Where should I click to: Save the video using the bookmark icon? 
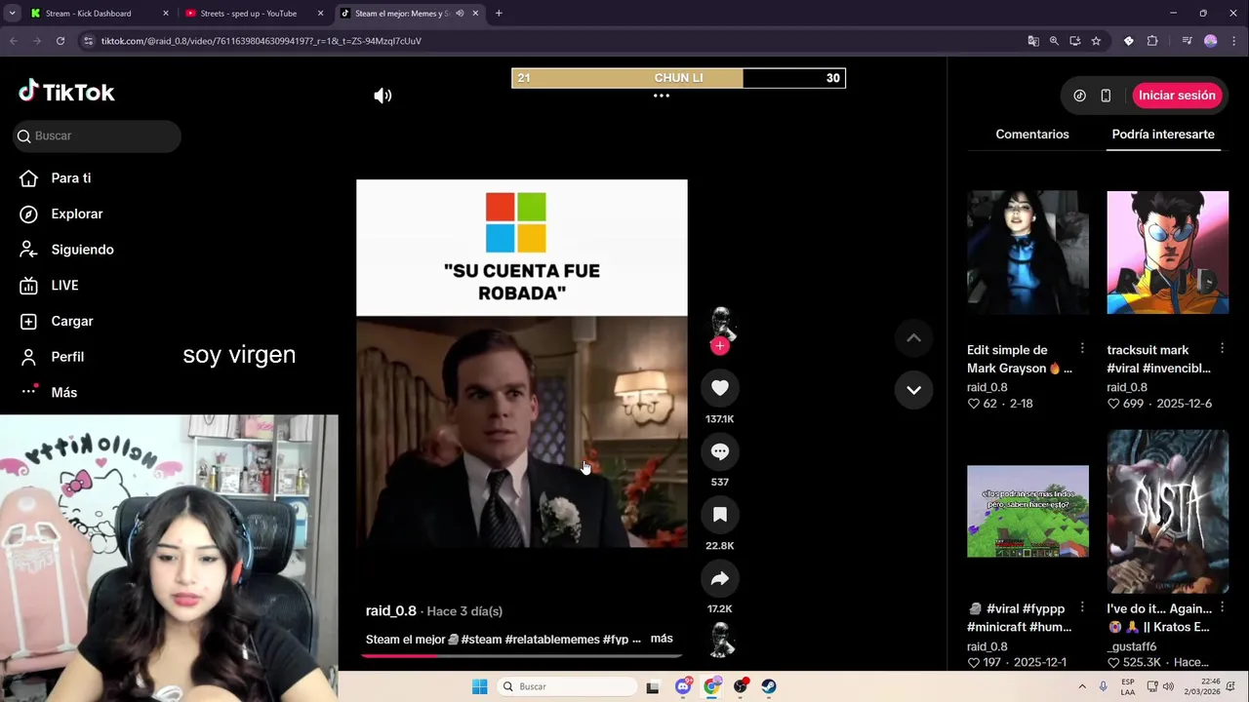point(720,515)
